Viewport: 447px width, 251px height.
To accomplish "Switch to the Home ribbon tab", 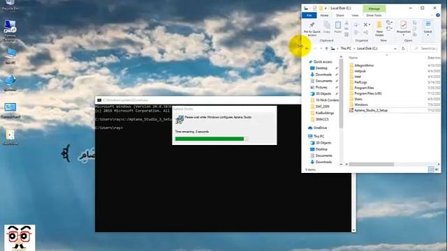I will point(324,15).
